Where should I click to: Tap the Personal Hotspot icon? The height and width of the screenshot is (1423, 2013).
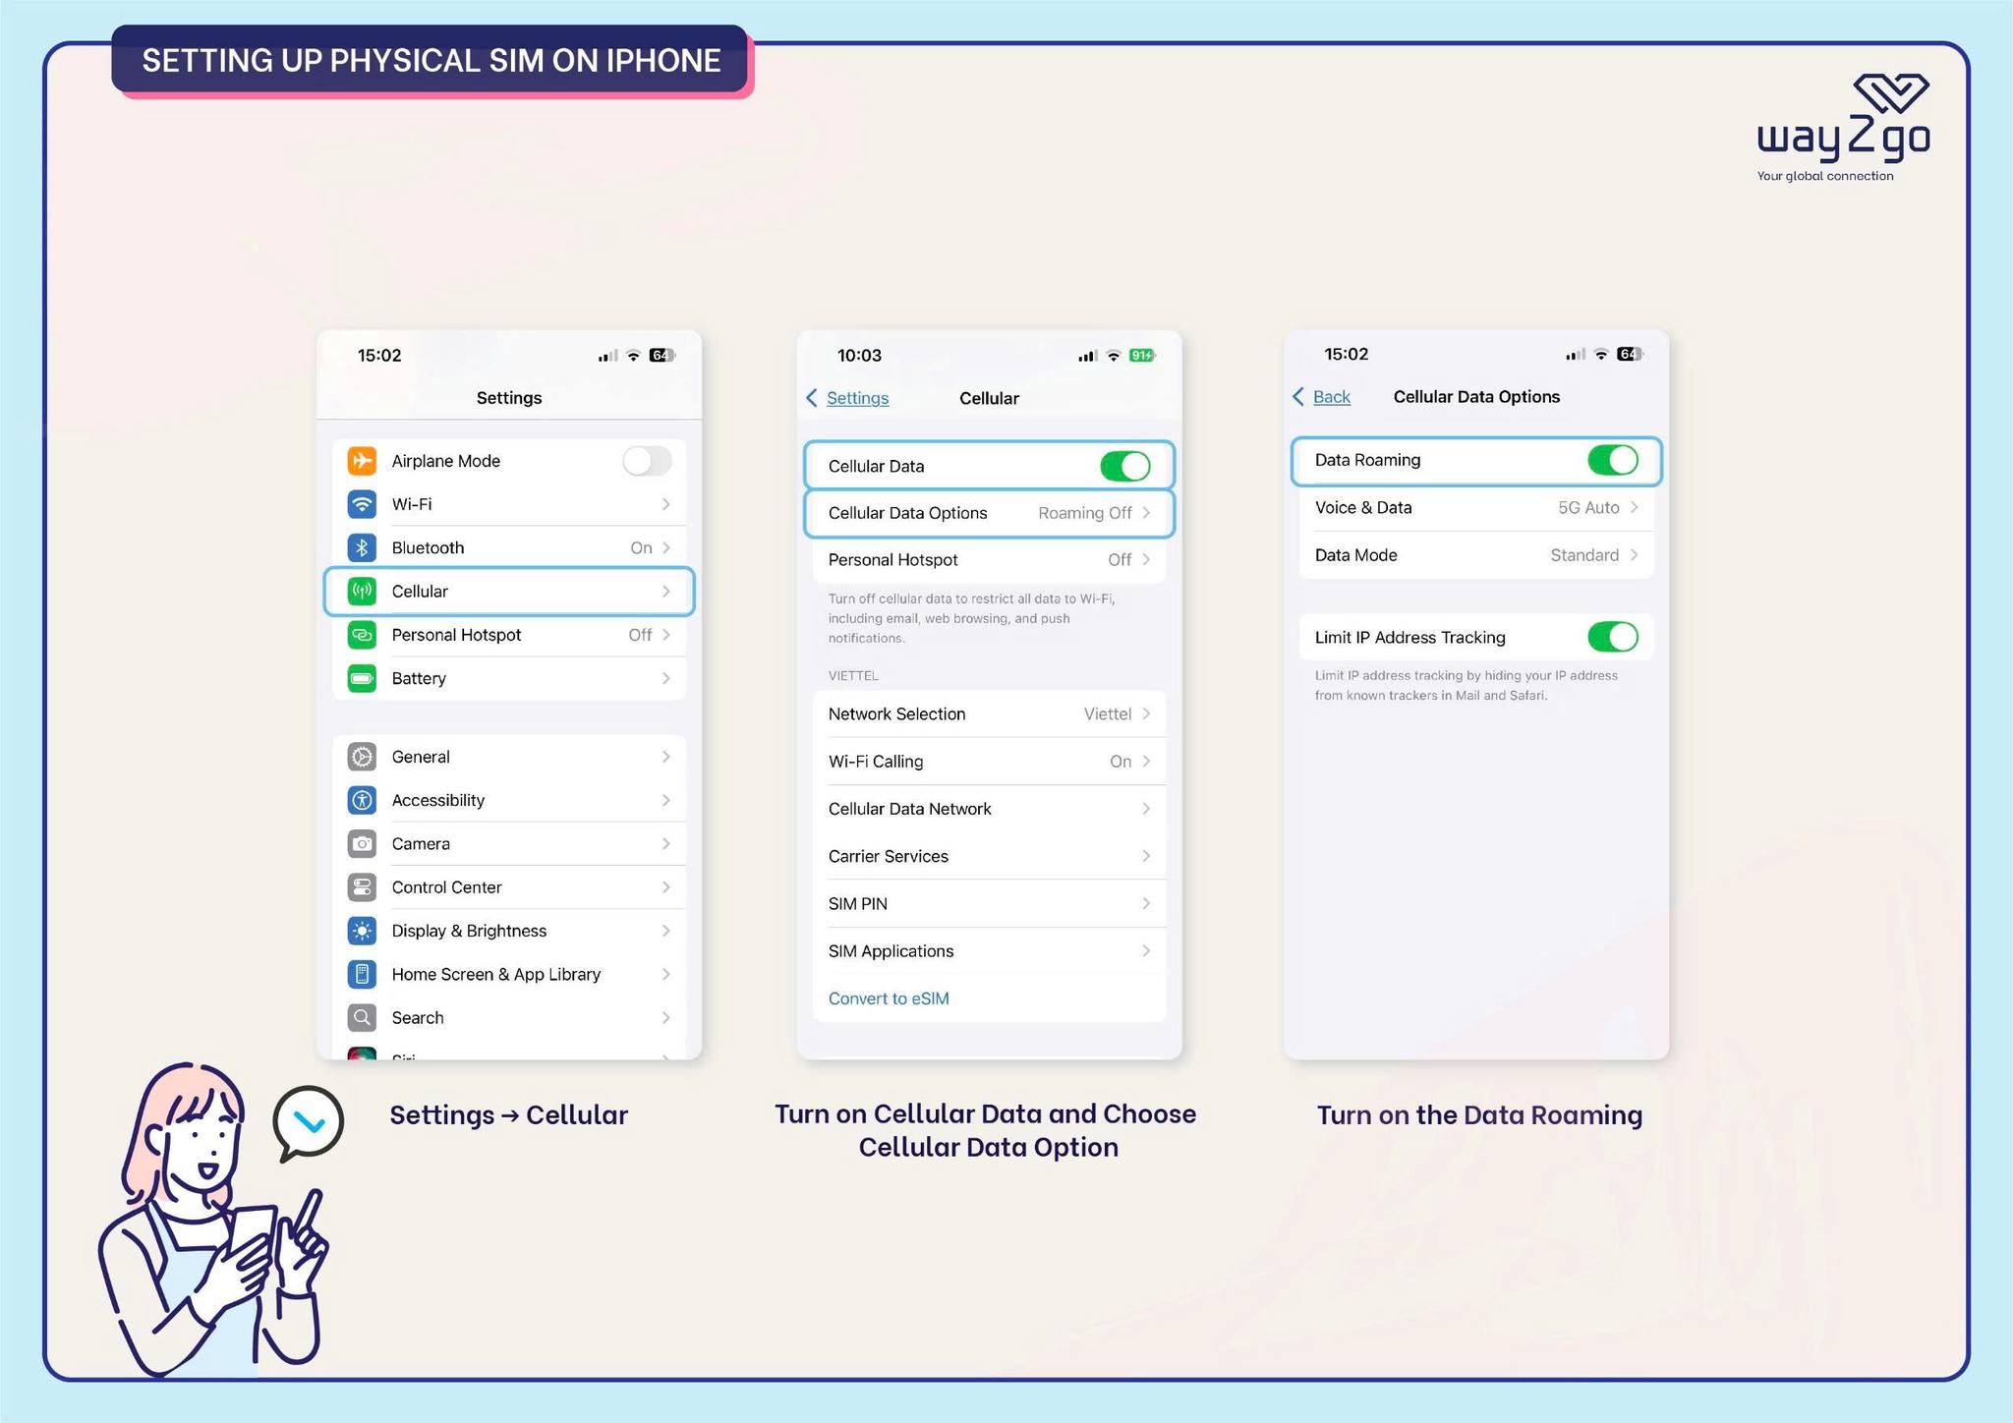361,636
